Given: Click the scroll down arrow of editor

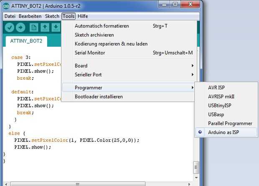Looking at the screenshot, I should (x=196, y=178).
